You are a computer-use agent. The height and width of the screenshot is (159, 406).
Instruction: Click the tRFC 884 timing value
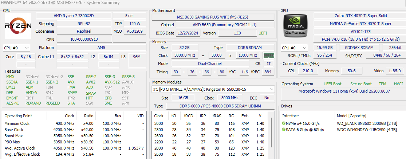point(268,72)
